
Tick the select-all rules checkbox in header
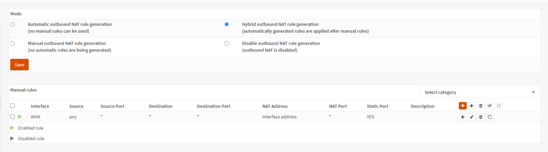click(x=13, y=106)
